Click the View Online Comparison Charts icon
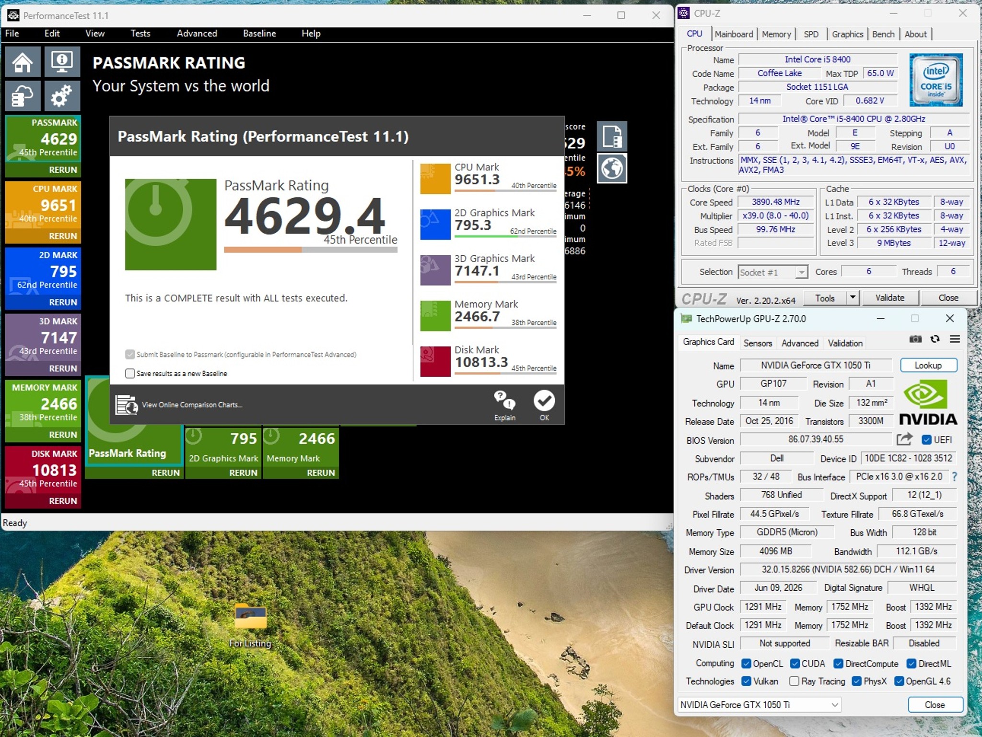This screenshot has height=737, width=982. point(127,404)
